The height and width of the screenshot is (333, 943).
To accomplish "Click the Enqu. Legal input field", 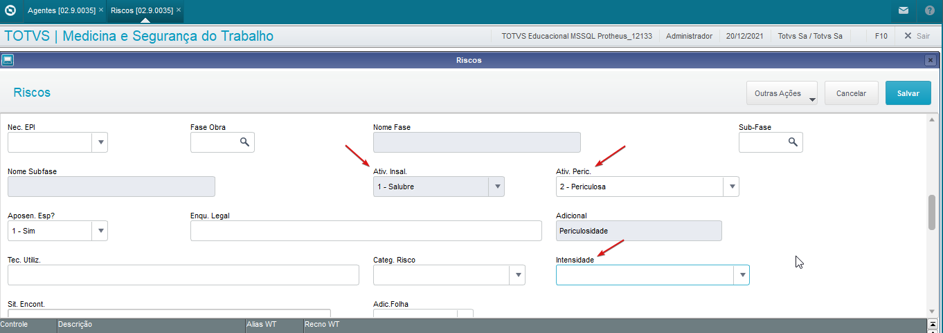I will click(366, 231).
